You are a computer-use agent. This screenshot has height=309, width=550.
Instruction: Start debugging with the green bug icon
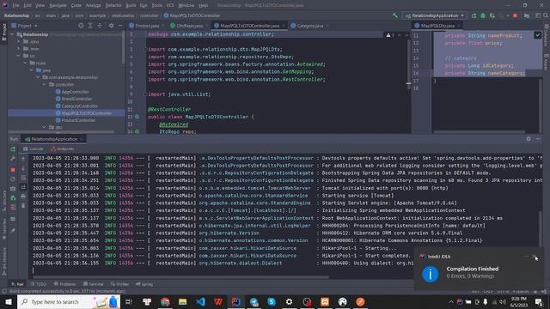point(483,15)
